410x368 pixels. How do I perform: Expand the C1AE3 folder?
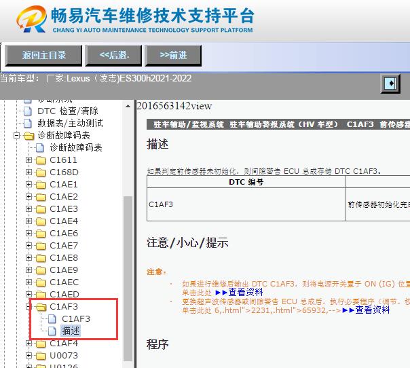(29, 208)
